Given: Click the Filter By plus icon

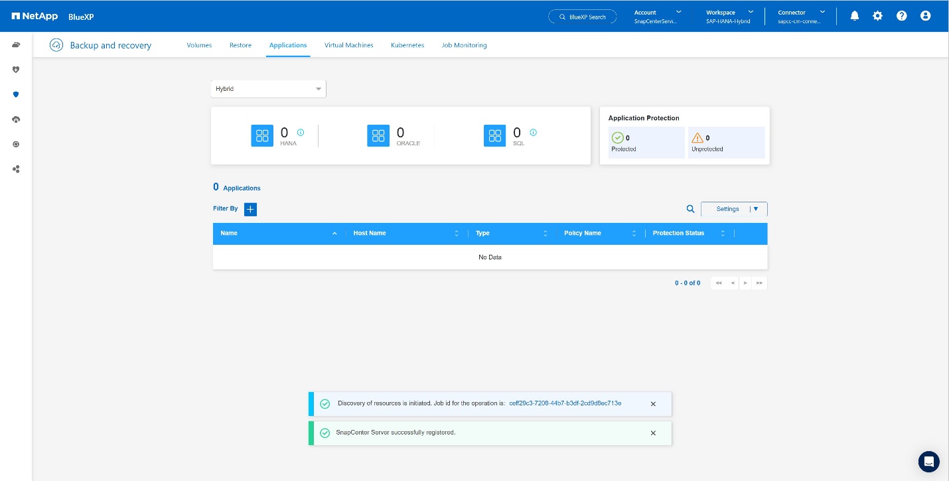Looking at the screenshot, I should 250,209.
